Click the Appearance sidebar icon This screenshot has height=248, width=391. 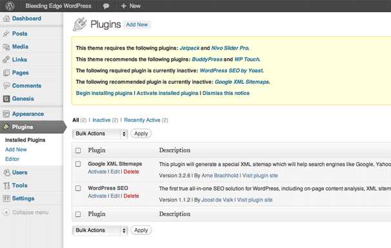pyautogui.click(x=6, y=114)
